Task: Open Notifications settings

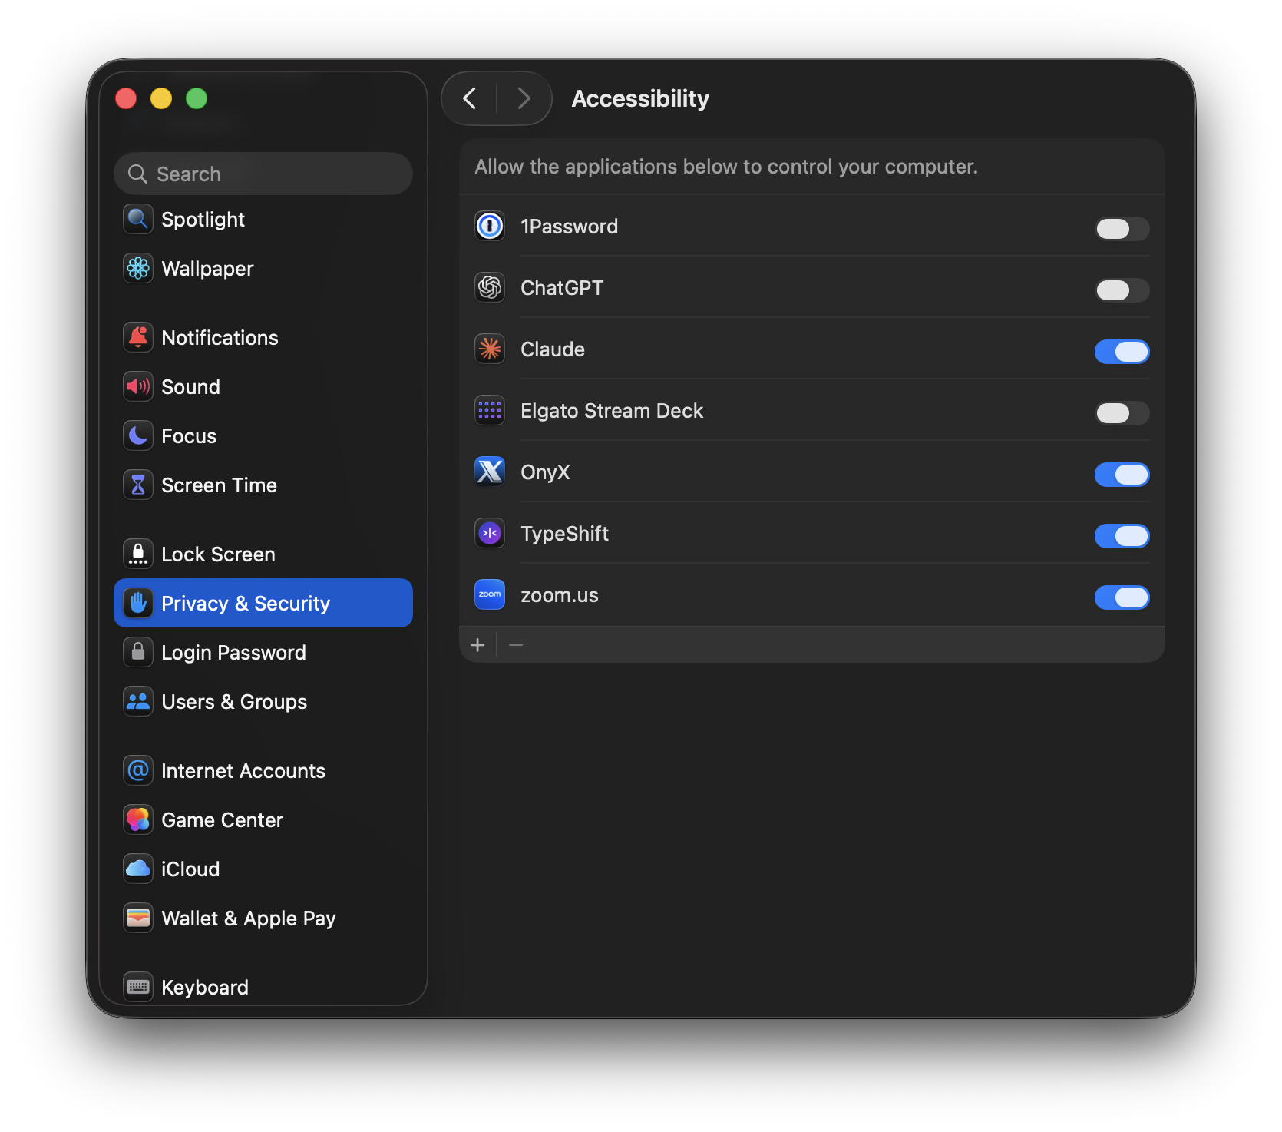Action: (x=220, y=337)
